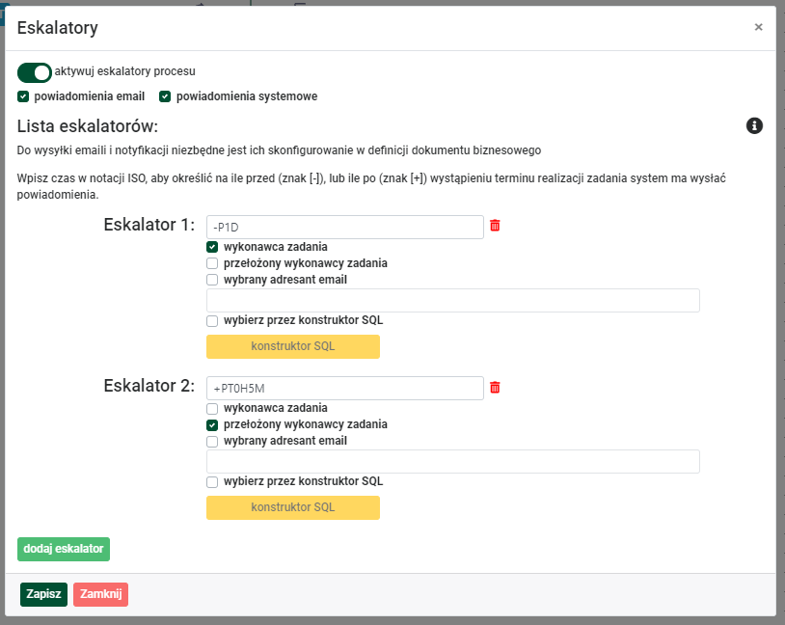Focus the Eskalator 1 time field -P1D
Screen dimensions: 785x625
click(x=345, y=228)
